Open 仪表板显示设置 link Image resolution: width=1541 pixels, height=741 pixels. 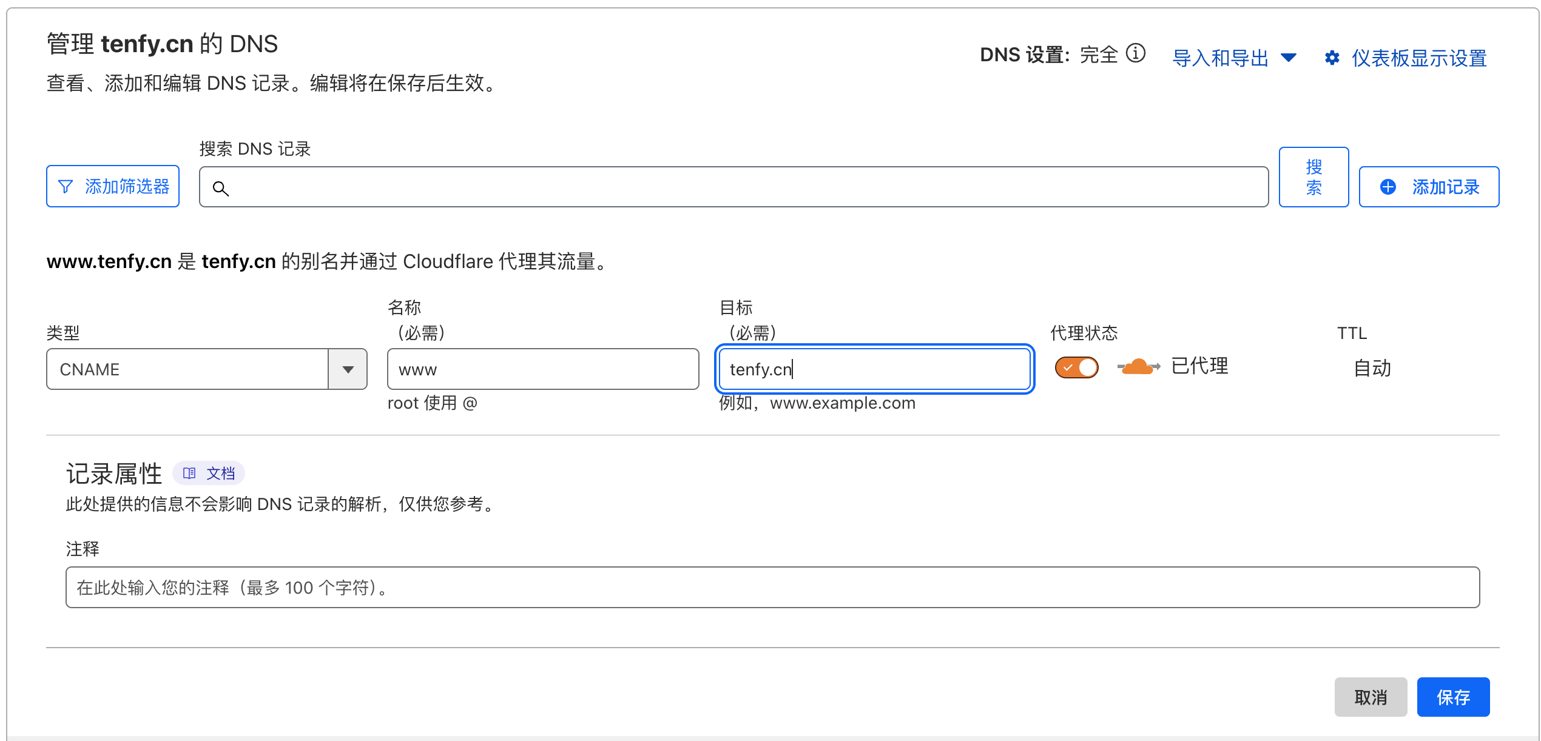[x=1419, y=58]
